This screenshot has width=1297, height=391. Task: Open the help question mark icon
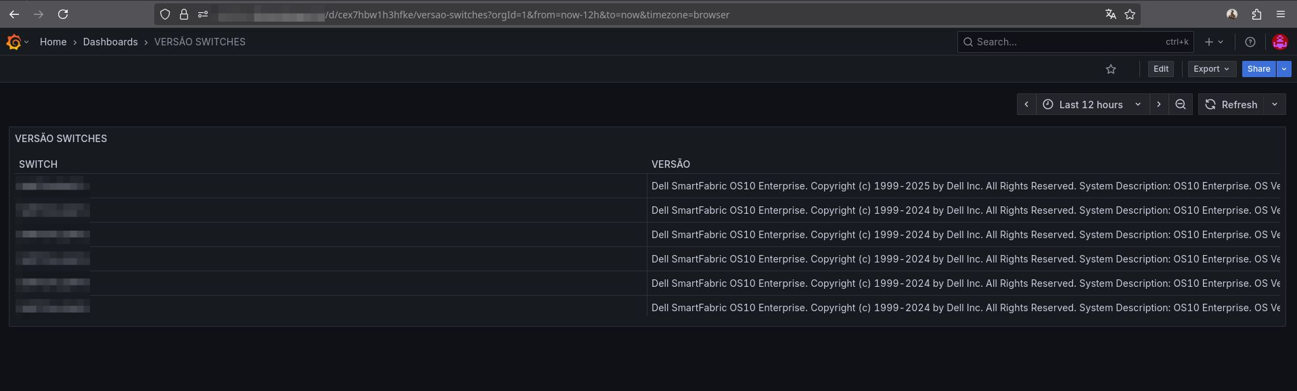[x=1250, y=42]
